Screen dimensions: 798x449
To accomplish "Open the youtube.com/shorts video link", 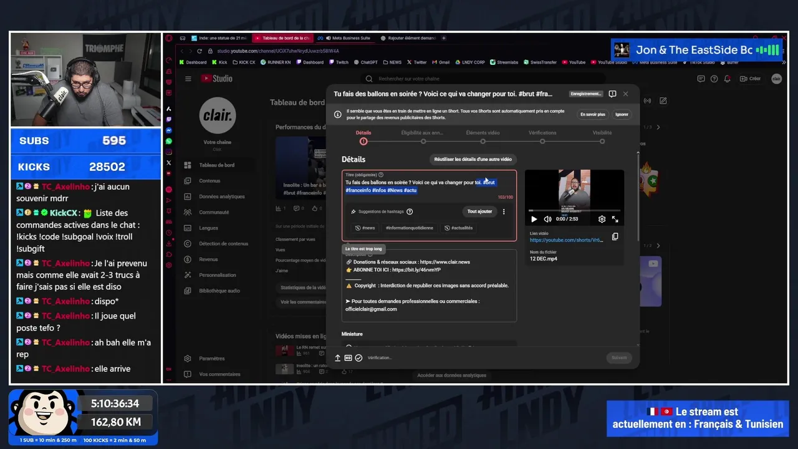I will click(x=567, y=240).
